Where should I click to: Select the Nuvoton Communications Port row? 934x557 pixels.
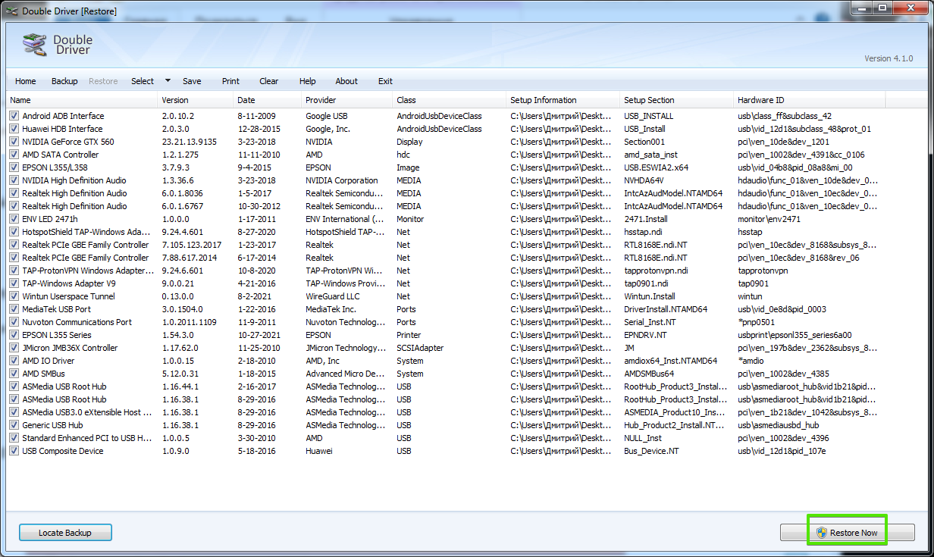(x=446, y=322)
